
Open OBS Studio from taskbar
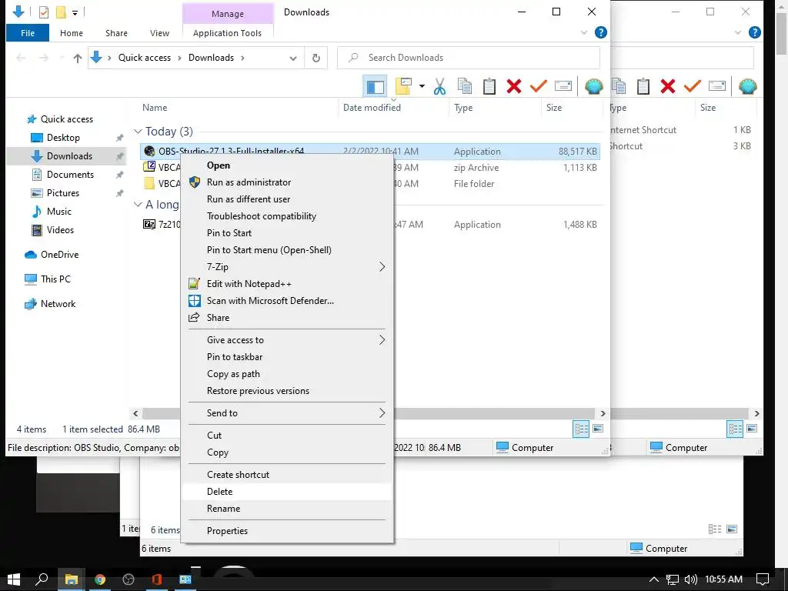pyautogui.click(x=129, y=579)
